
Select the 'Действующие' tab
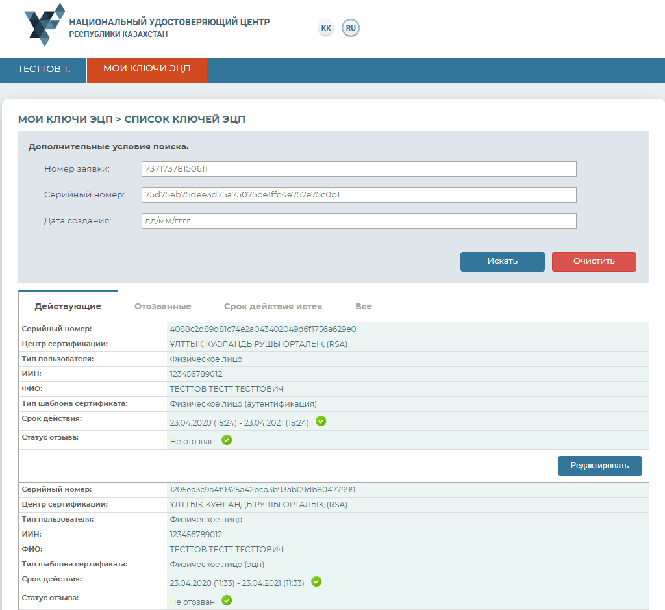click(x=68, y=306)
